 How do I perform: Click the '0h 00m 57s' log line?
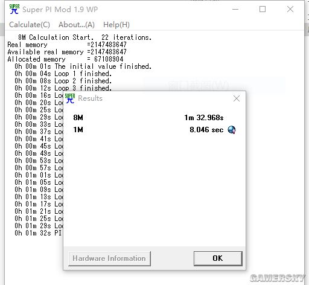39,168
